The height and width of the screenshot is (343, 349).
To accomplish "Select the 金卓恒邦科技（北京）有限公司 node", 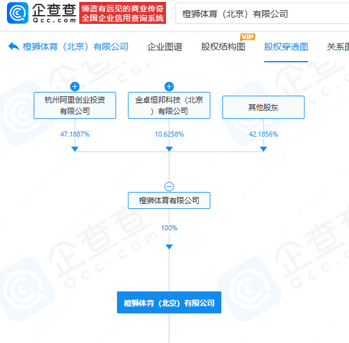I will (169, 105).
